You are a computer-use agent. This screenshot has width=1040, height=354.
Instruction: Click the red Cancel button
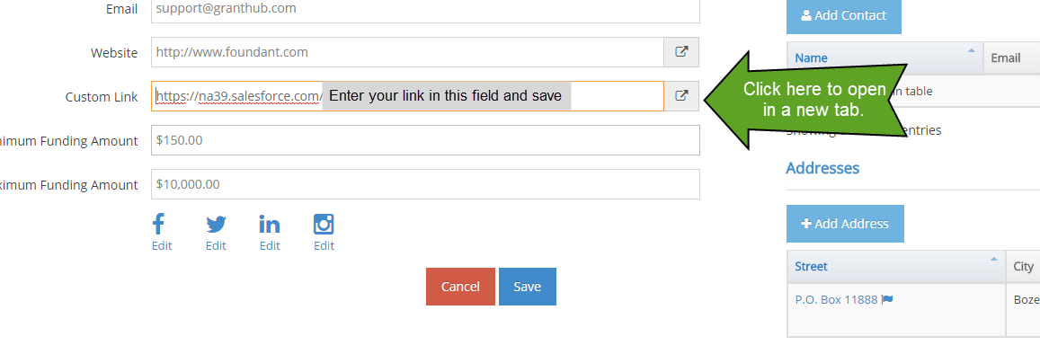click(460, 287)
